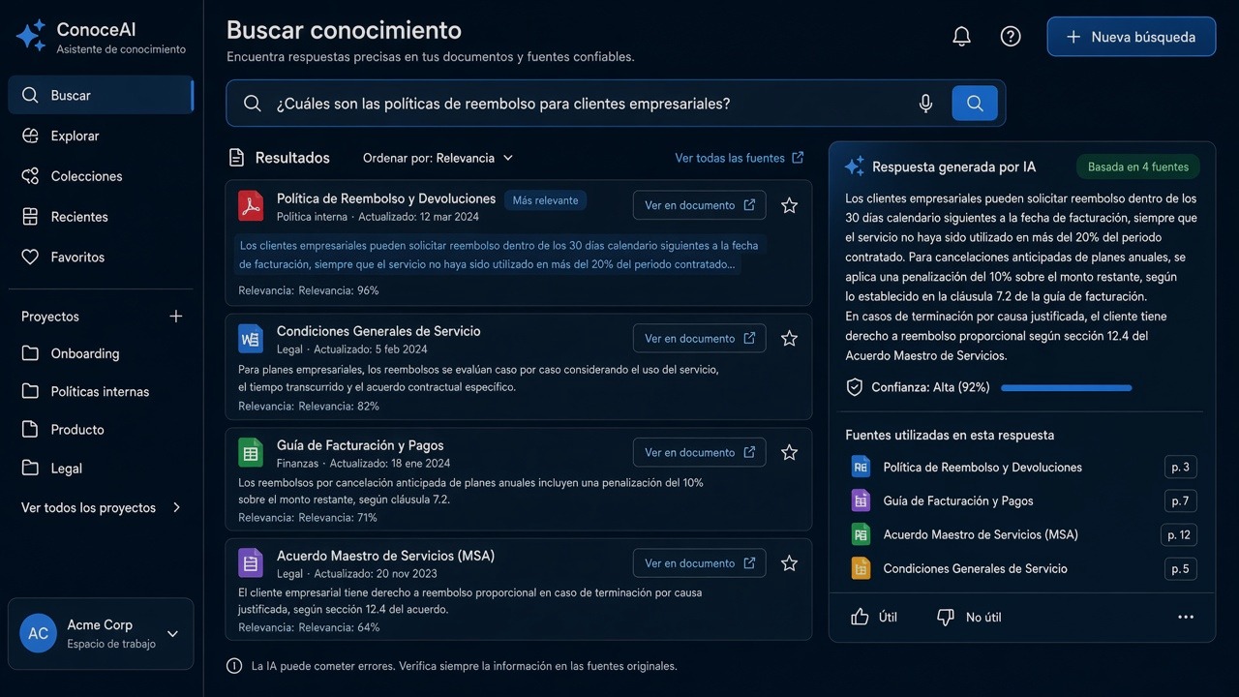Open the Política de Reembolso y Devoluciones source in the answer panel
Viewport: 1239px width, 697px height.
pos(982,468)
